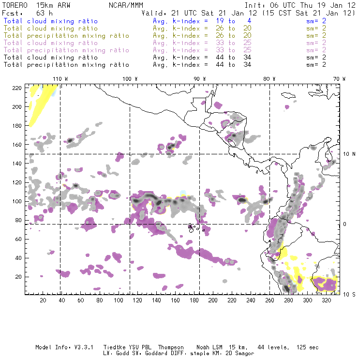Select the 'Fcst: 63 h' forecast hour text
This screenshot has width=358, height=358.
27,13
